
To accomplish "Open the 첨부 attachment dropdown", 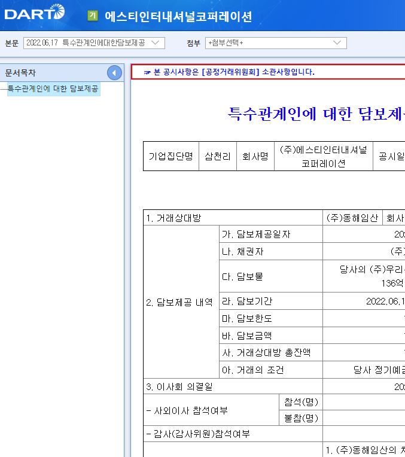I will [276, 43].
